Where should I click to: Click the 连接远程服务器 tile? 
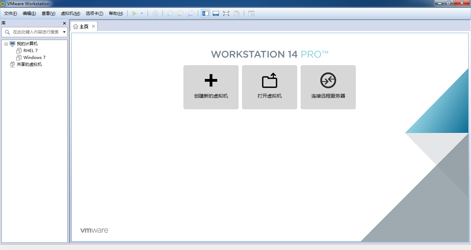[x=328, y=87]
